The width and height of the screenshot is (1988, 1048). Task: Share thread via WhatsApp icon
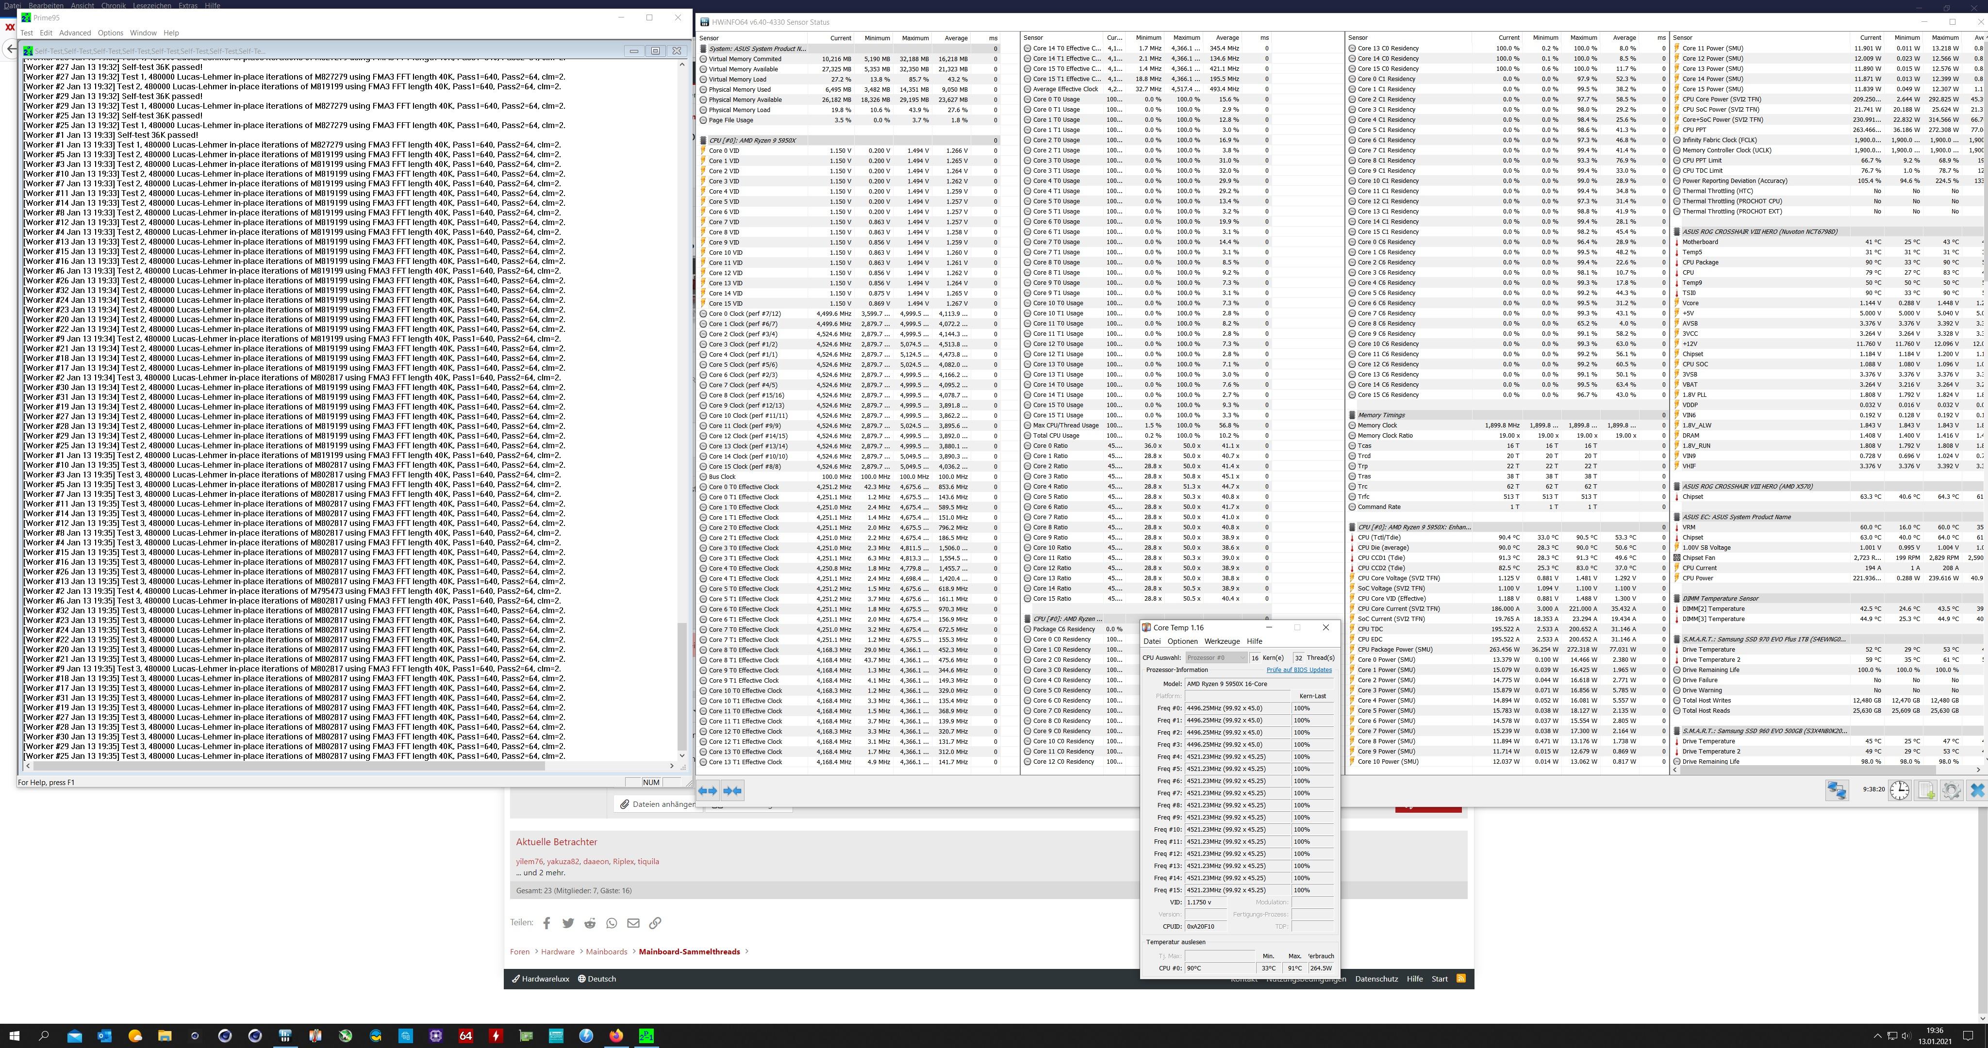point(612,923)
